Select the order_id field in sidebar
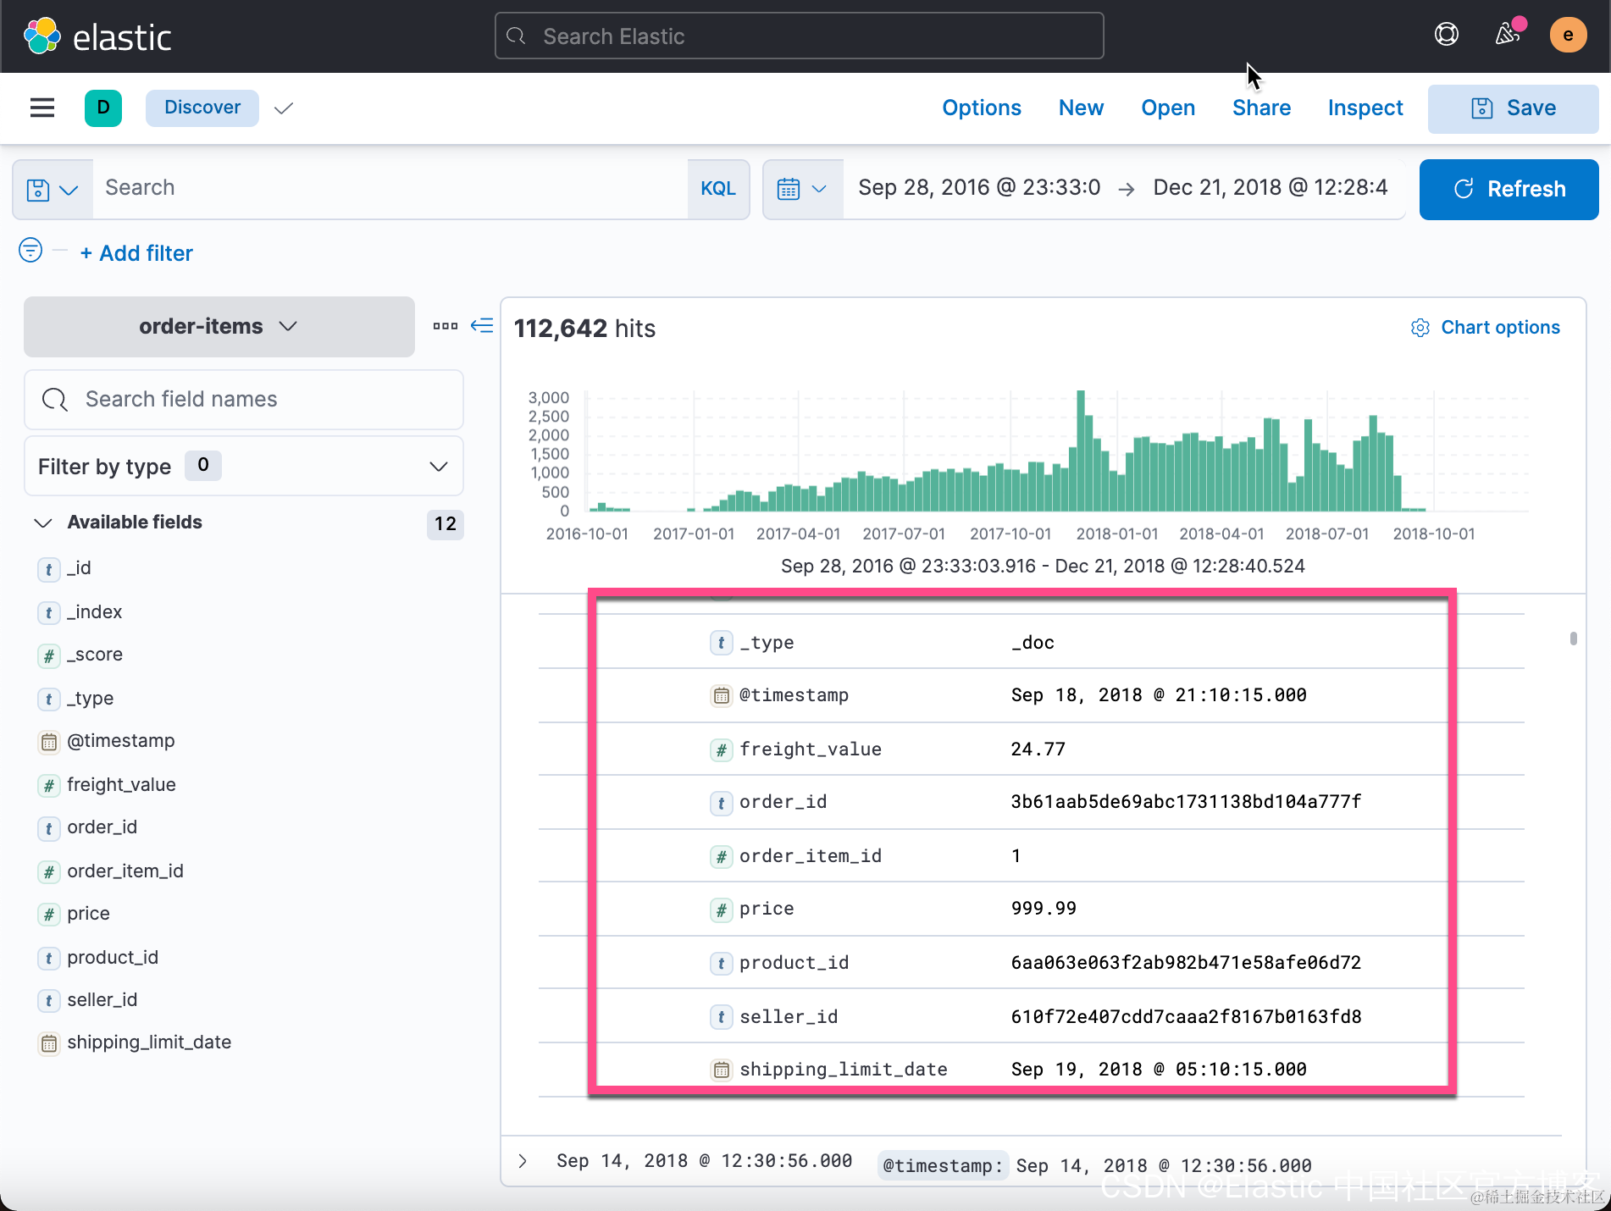 102,827
